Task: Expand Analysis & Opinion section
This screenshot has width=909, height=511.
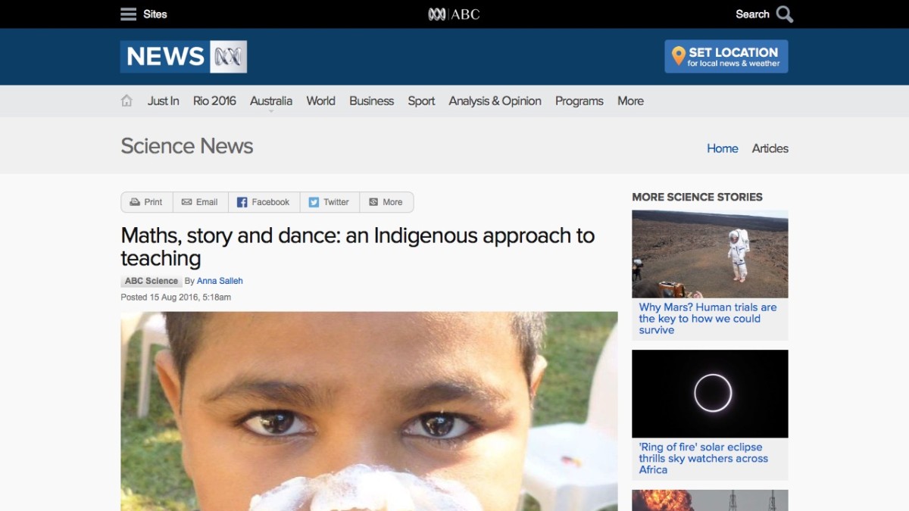Action: point(495,100)
